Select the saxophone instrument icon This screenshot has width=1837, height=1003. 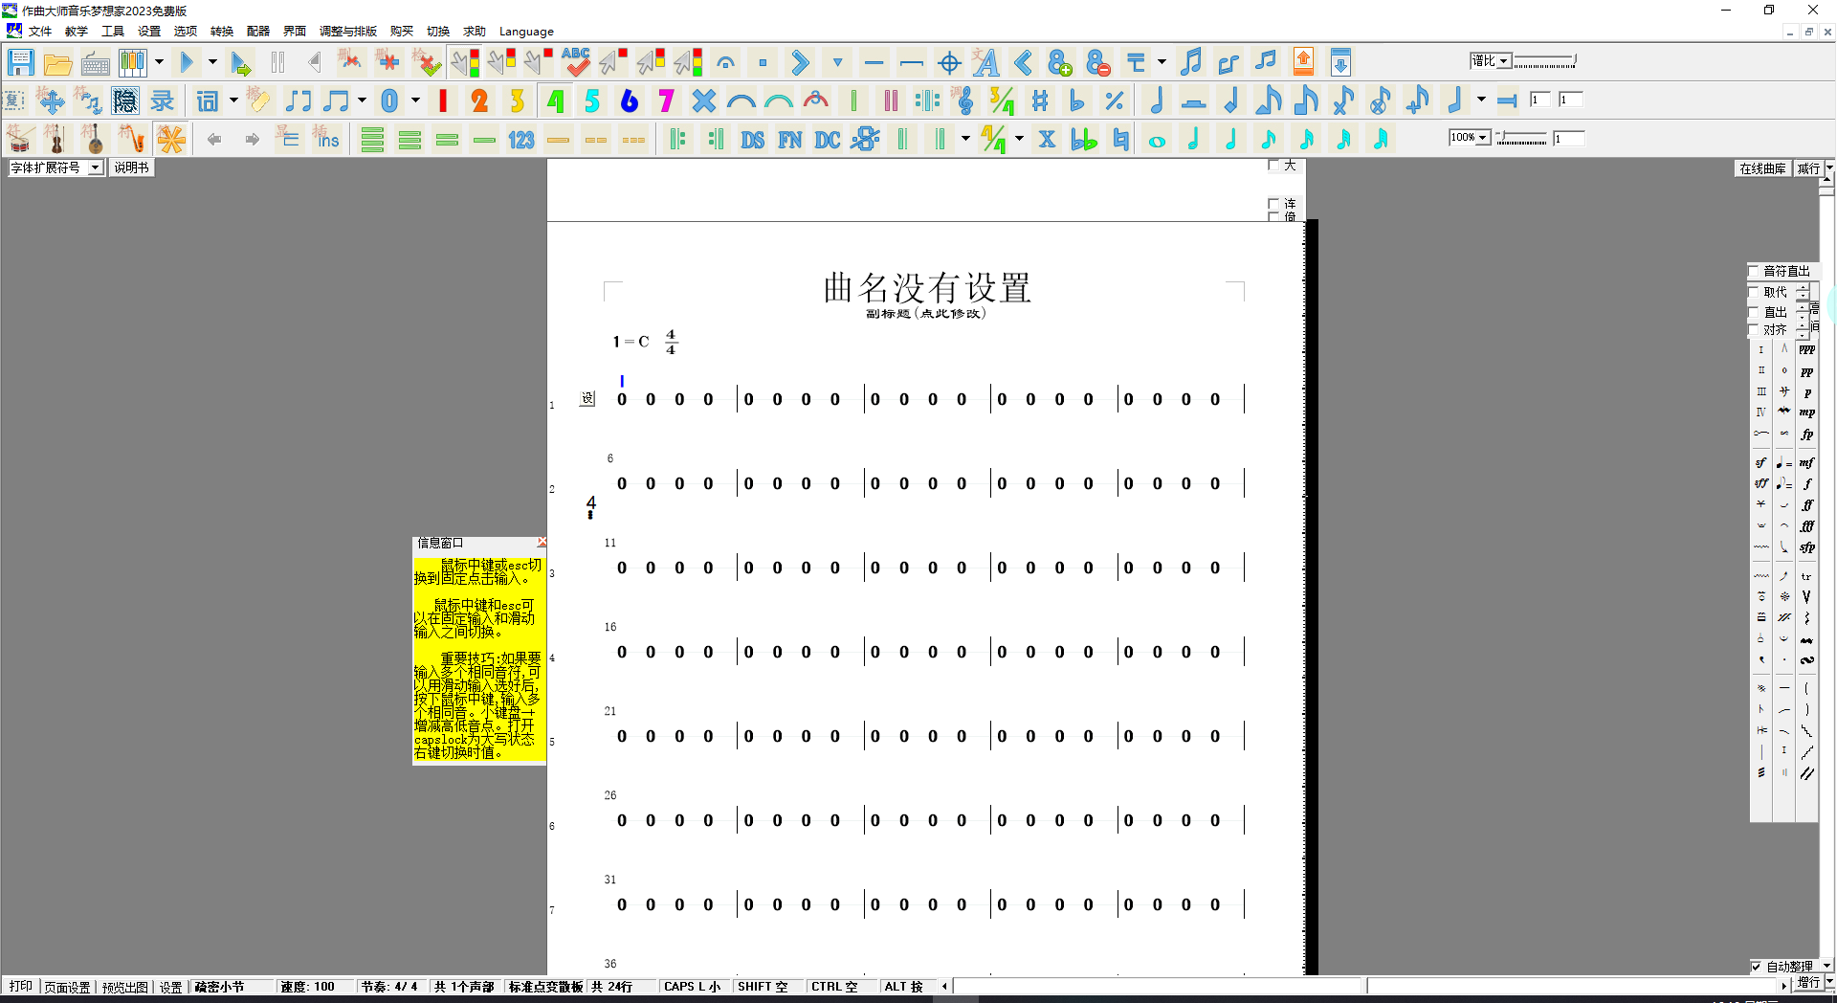pos(131,140)
